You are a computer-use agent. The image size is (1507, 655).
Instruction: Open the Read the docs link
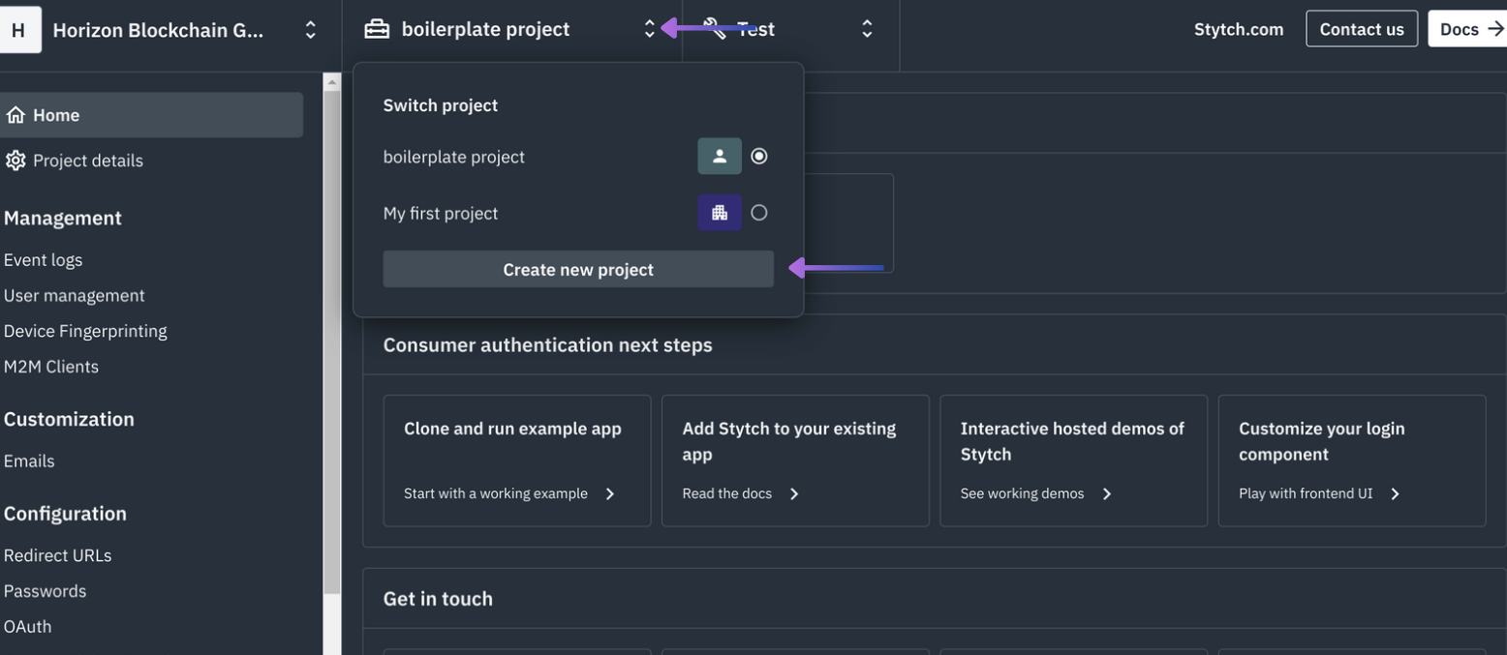[x=726, y=493]
